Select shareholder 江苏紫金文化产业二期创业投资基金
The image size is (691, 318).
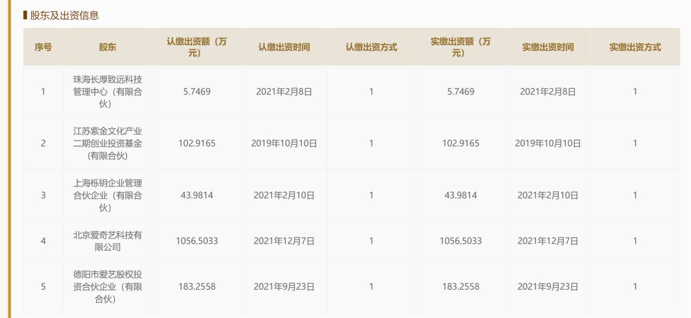pyautogui.click(x=107, y=143)
